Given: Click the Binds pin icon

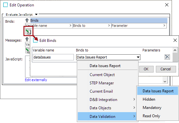Looking at the screenshot, I should [x=27, y=20].
